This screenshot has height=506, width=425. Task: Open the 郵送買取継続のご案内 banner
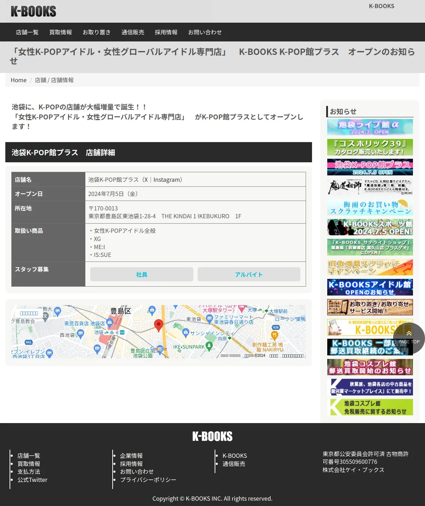370,347
